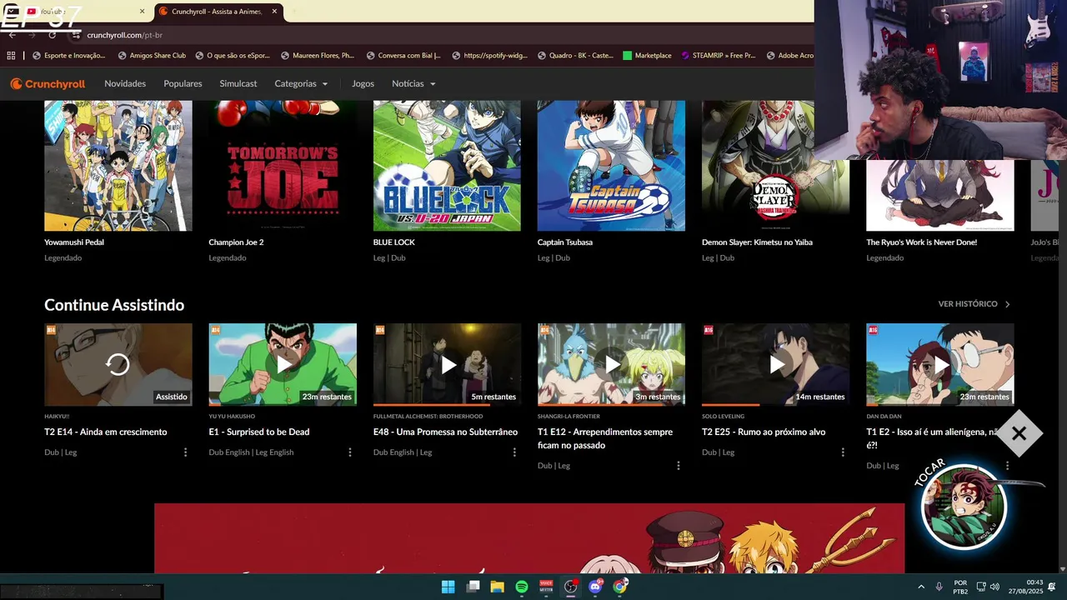The height and width of the screenshot is (600, 1067).
Task: Open the Tomorrow's Joe poster
Action: (x=283, y=166)
